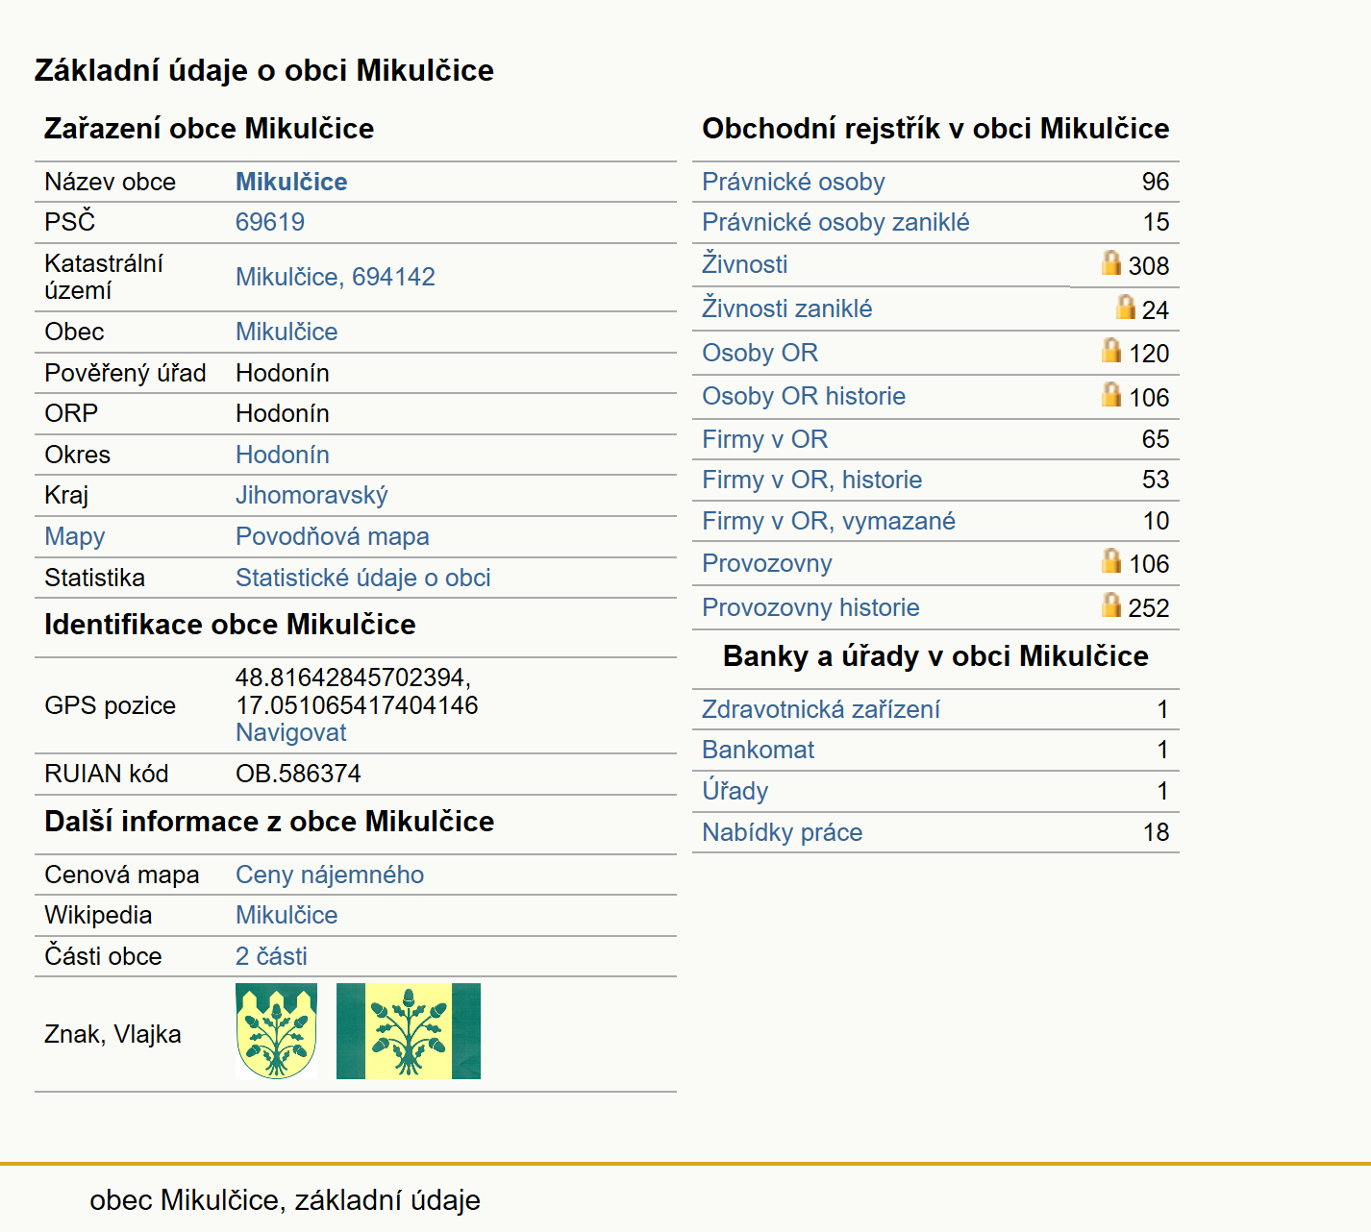Click the padlock icon in Osoby OR historie row

1111,394
